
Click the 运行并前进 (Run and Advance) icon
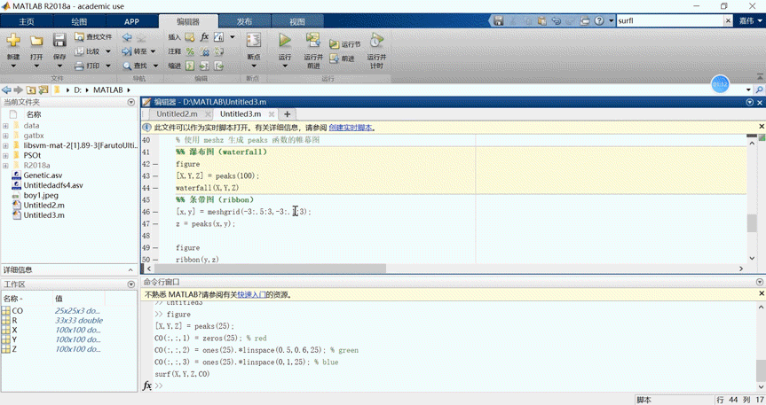pyautogui.click(x=313, y=41)
